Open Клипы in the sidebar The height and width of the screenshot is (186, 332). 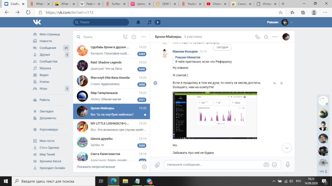point(44,82)
